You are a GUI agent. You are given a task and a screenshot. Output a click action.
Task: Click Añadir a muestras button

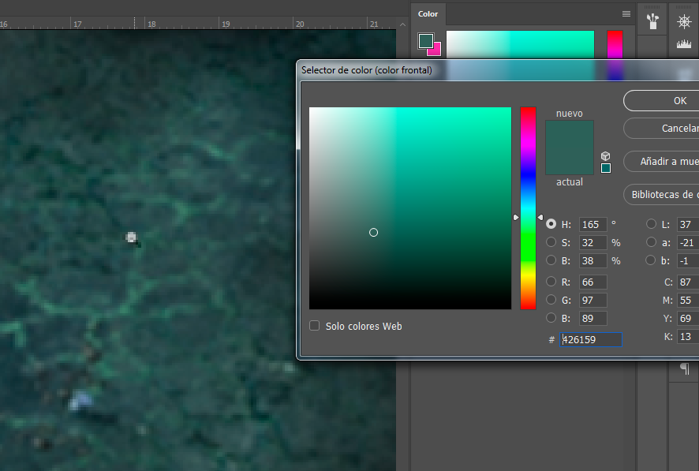[x=661, y=161]
